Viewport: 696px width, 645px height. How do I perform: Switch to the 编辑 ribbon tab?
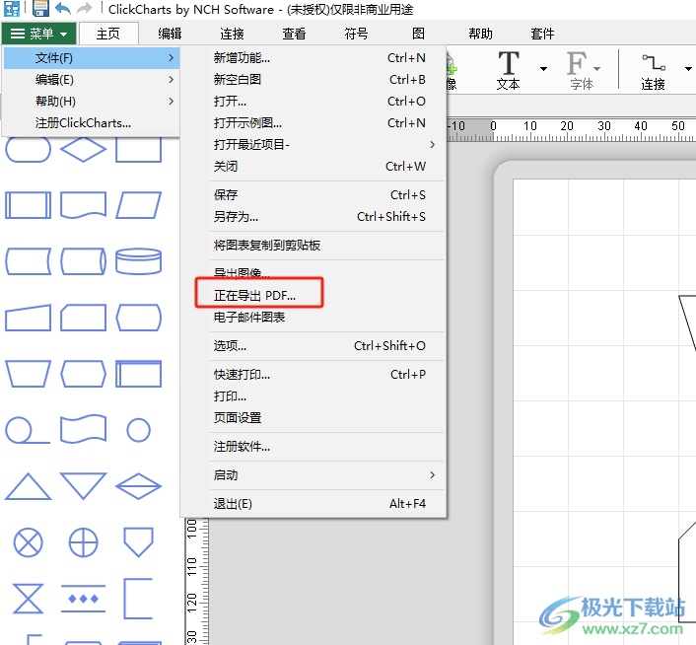(170, 34)
